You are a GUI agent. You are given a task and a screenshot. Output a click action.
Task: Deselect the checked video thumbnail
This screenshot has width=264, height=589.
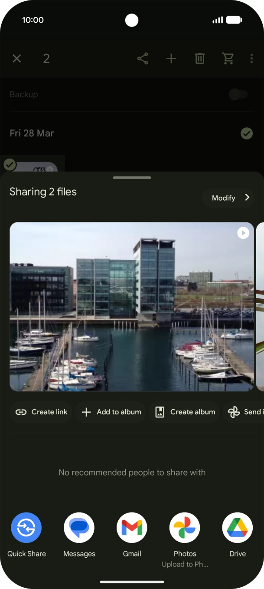point(10,165)
